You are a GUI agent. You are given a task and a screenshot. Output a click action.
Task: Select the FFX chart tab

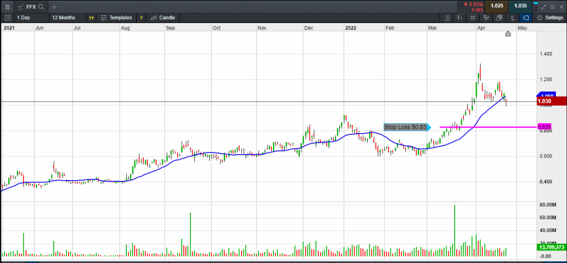point(28,7)
